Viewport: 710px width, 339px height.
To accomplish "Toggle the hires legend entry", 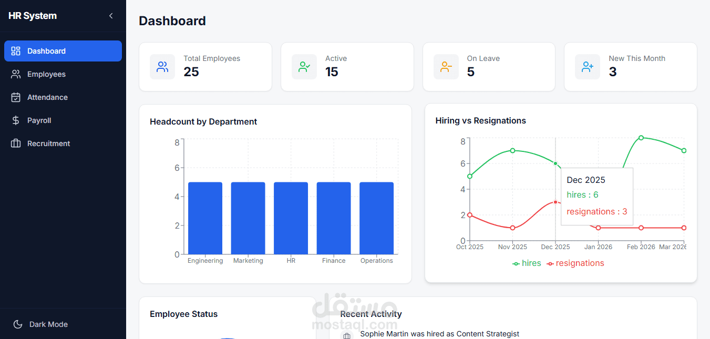I will 527,263.
